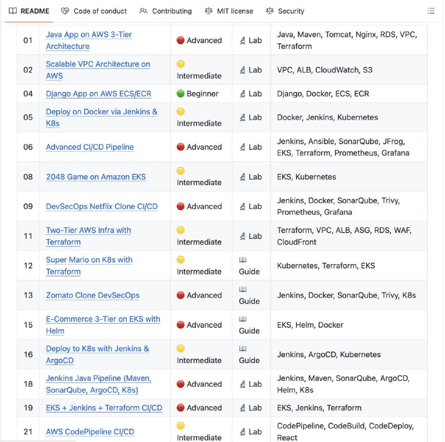This screenshot has height=442, width=445.
Task: Open 2048 Game on Amazon EKS link
Action: (96, 177)
